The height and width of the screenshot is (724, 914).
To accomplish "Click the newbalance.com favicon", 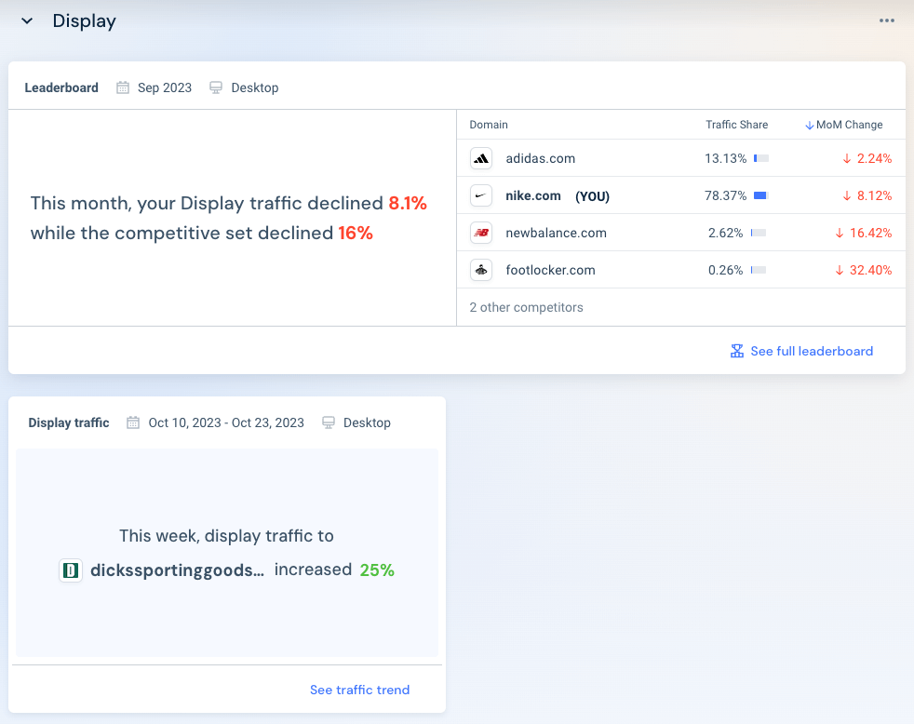I will [x=481, y=233].
